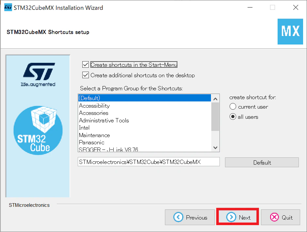Click the ST life.augmented logo
The height and width of the screenshot is (232, 307).
coord(38,75)
